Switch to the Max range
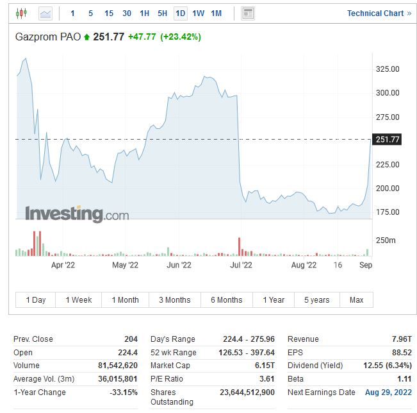 point(356,299)
